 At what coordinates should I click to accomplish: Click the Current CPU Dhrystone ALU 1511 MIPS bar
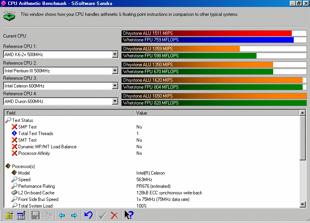(214, 33)
